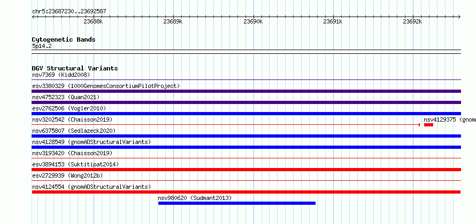Select variant label esv3894153 (Suktitipat2014)
This screenshot has height=224, width=476.
(75, 164)
